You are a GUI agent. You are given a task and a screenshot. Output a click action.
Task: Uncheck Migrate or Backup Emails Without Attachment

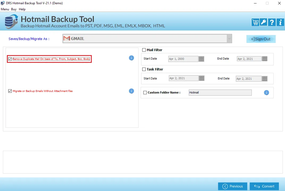(x=10, y=91)
